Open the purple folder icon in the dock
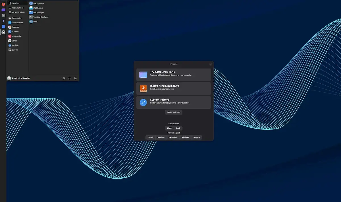This screenshot has height=202, width=341. coord(3,10)
